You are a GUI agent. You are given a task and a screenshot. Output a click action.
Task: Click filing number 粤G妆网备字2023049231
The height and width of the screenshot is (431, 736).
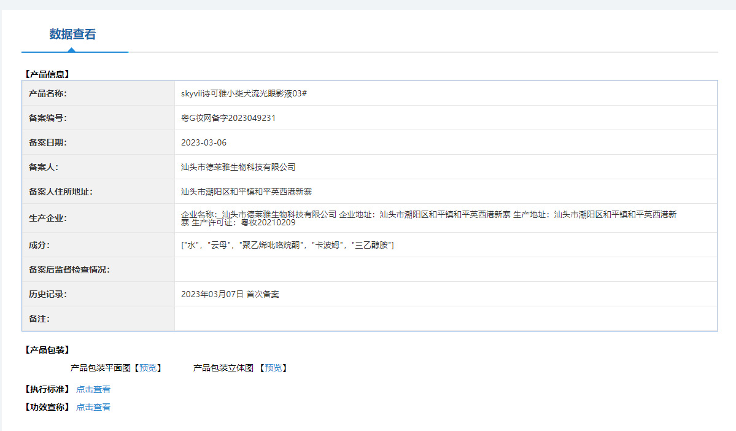pos(228,118)
